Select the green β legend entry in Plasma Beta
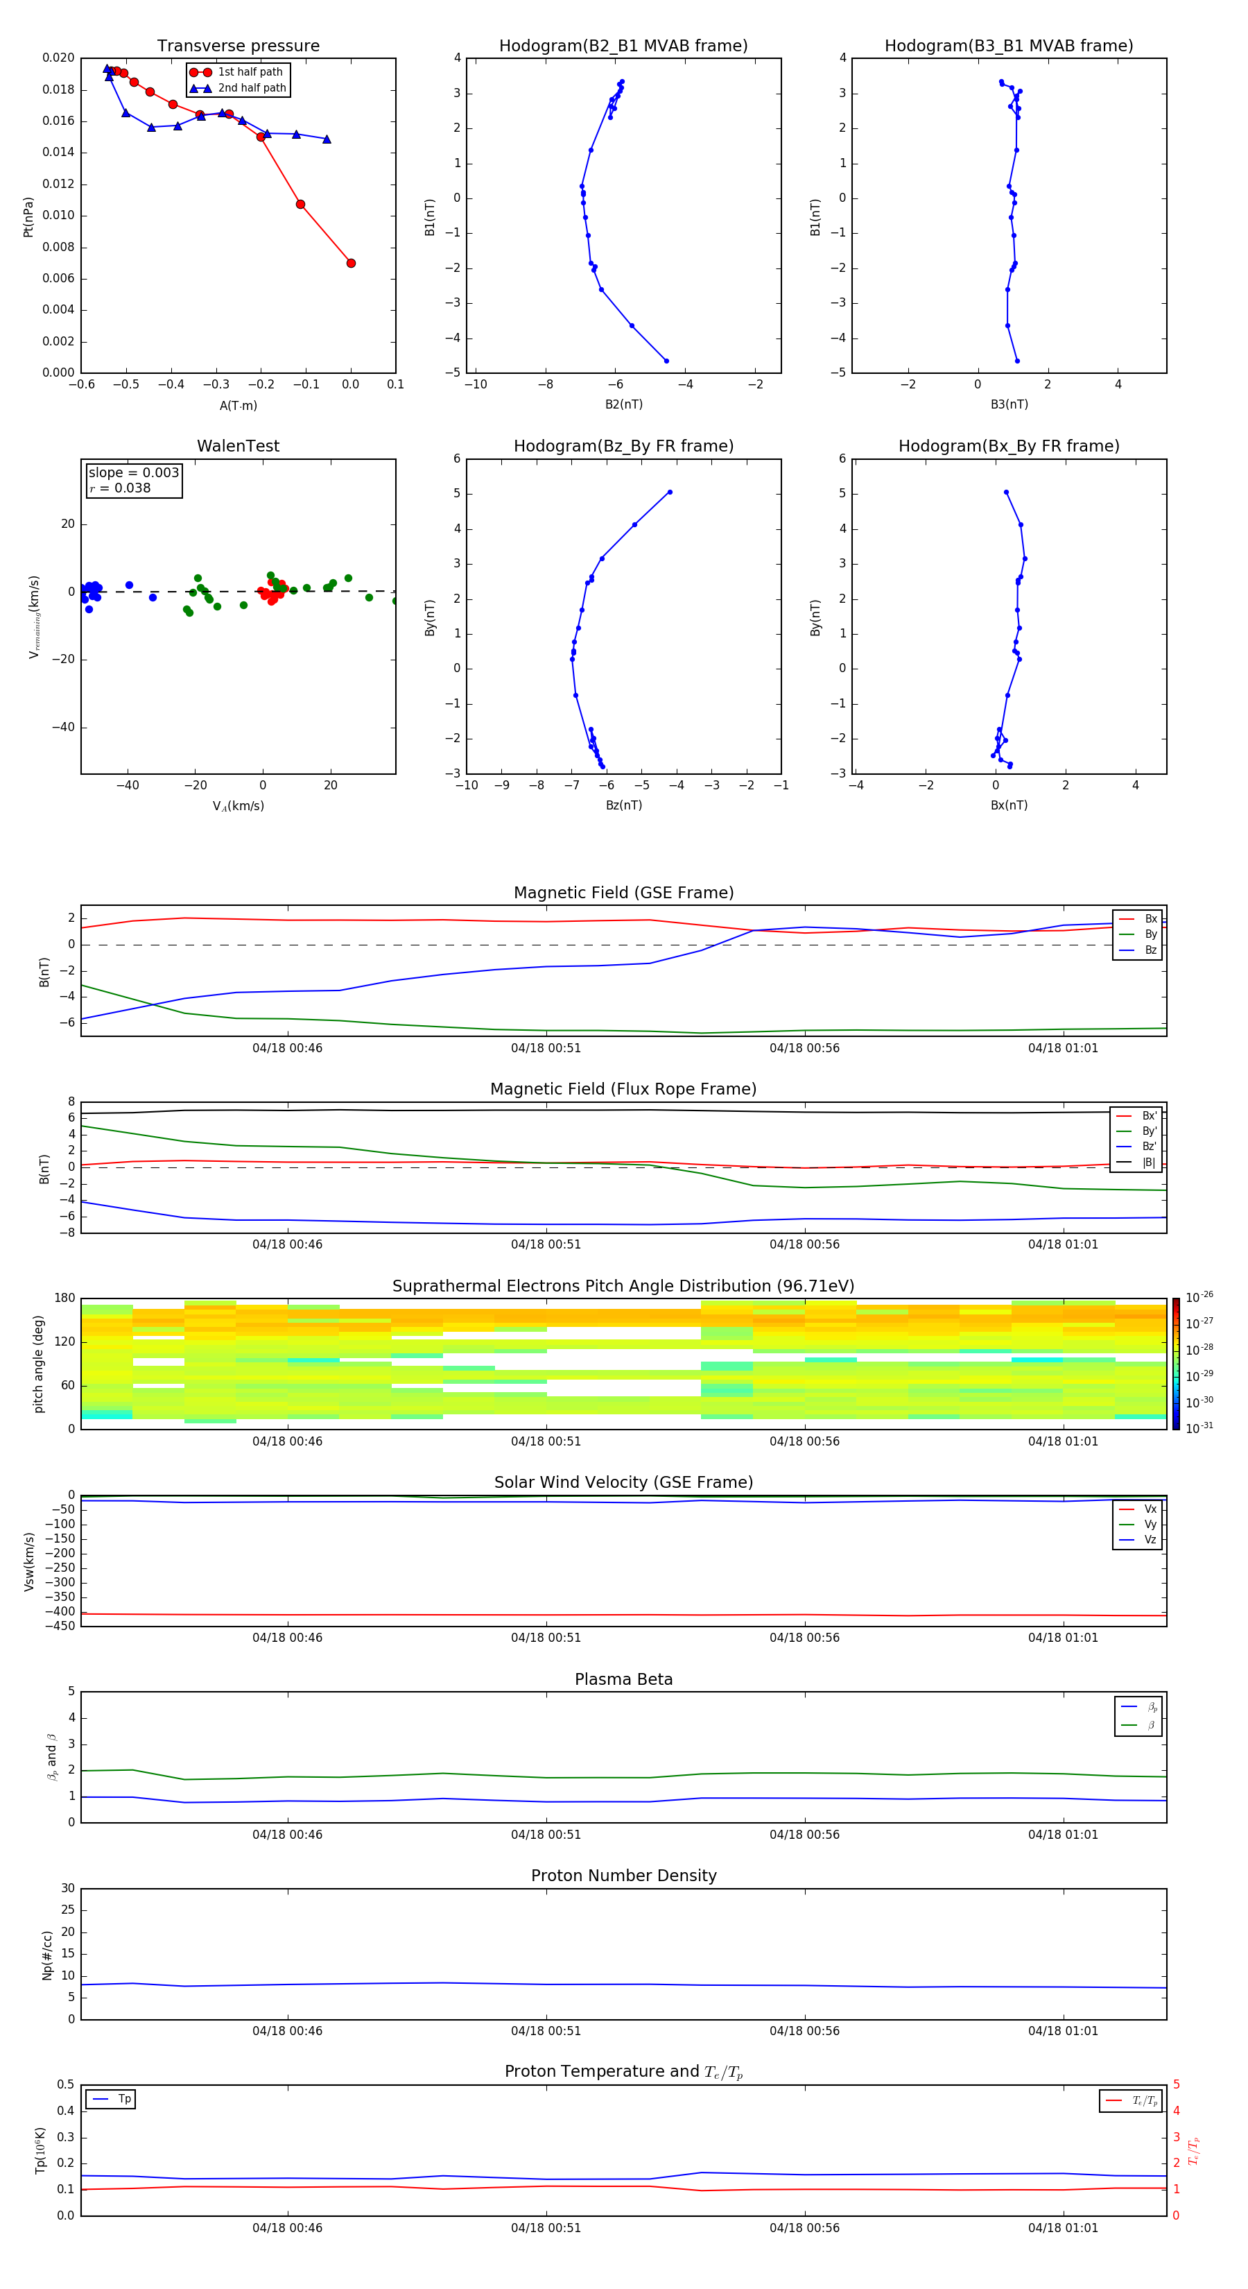 click(1138, 1725)
